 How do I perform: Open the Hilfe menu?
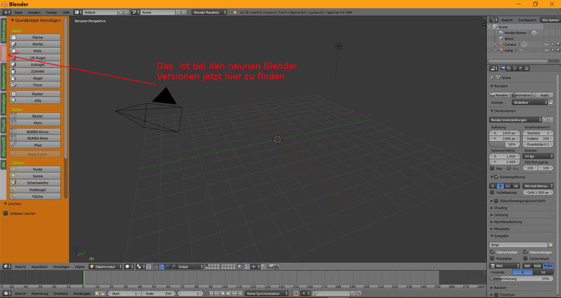click(66, 13)
